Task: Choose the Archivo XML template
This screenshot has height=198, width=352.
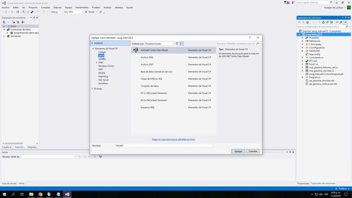Action: click(174, 57)
